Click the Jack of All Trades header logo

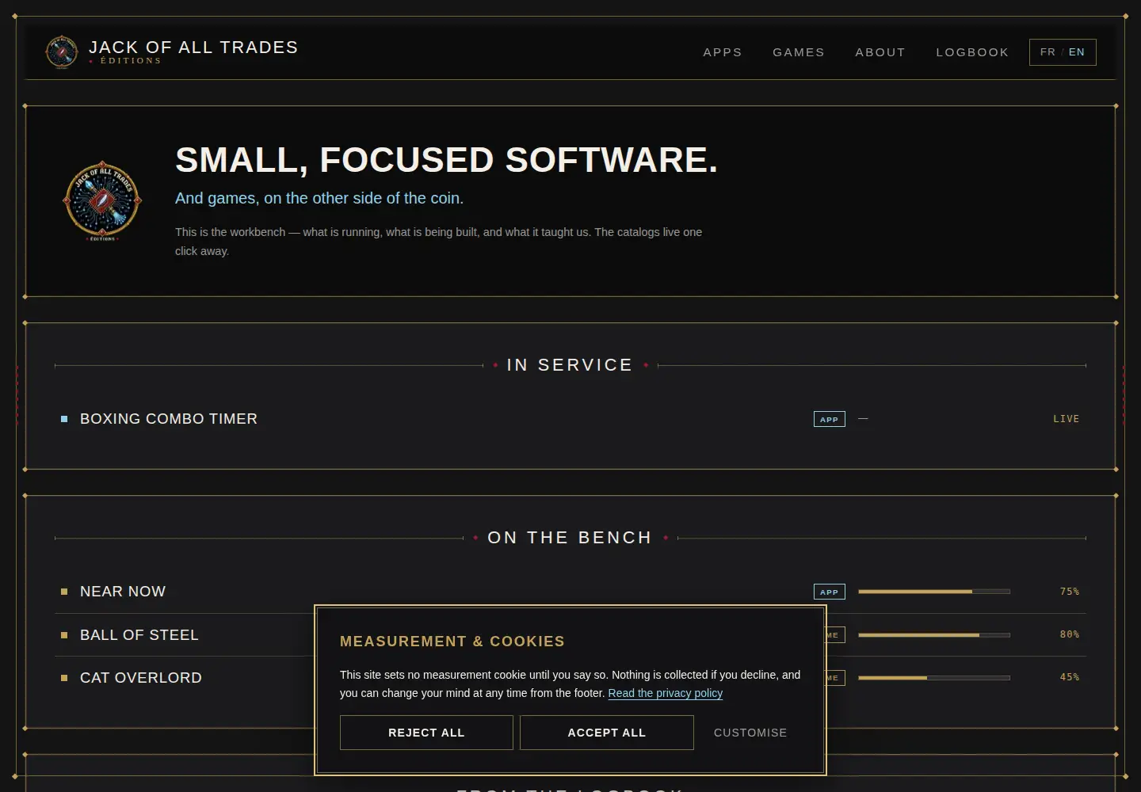click(62, 52)
